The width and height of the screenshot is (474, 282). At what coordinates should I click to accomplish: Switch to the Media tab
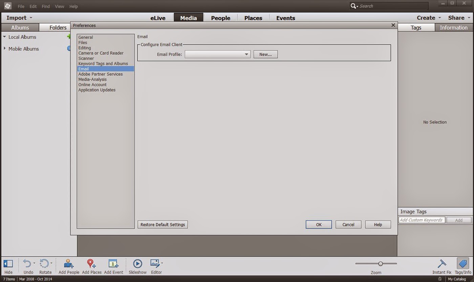click(x=189, y=18)
